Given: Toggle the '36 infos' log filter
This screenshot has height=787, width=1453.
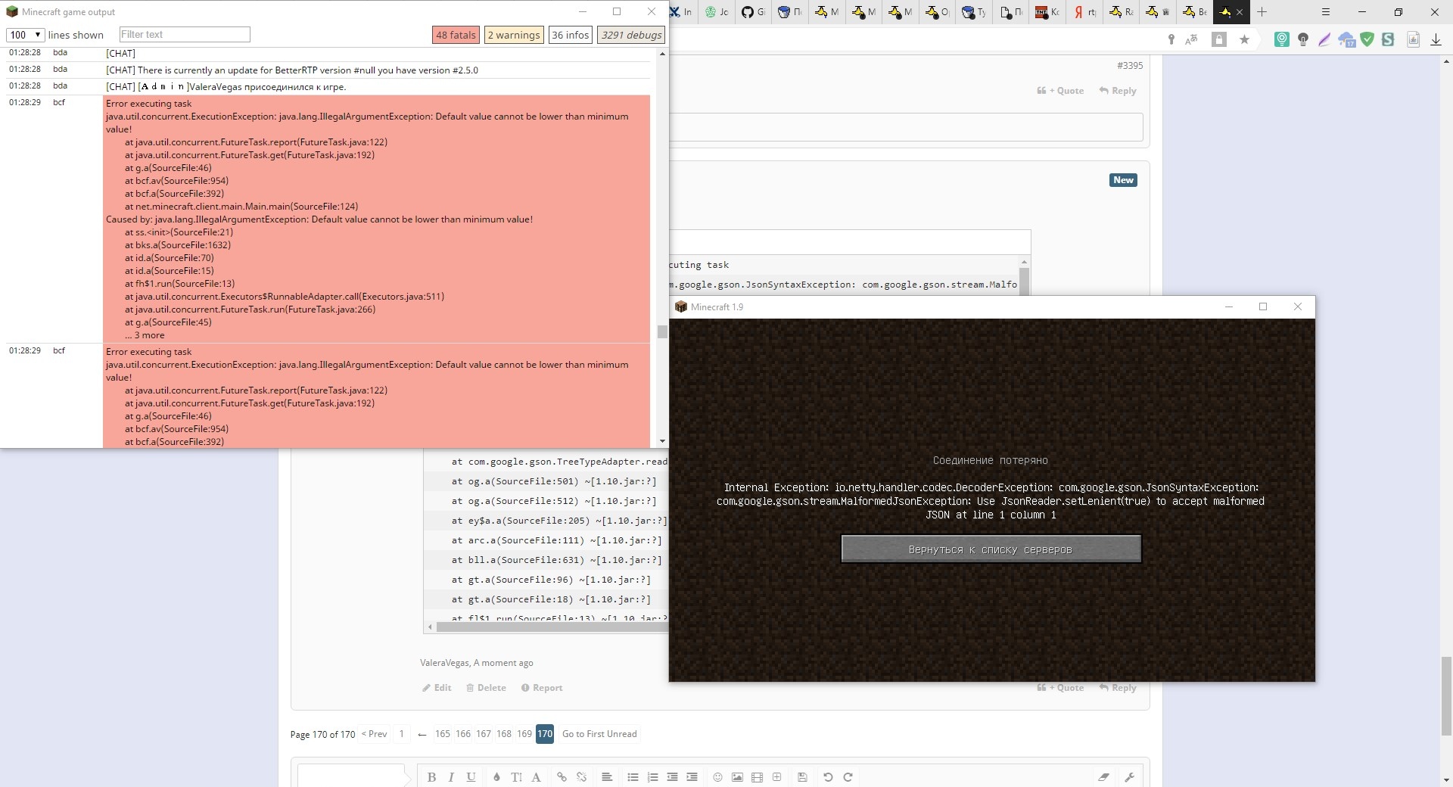Looking at the screenshot, I should [570, 35].
